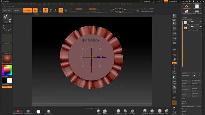
Task: Toggle the Floor grid icon
Action: (x=174, y=49)
